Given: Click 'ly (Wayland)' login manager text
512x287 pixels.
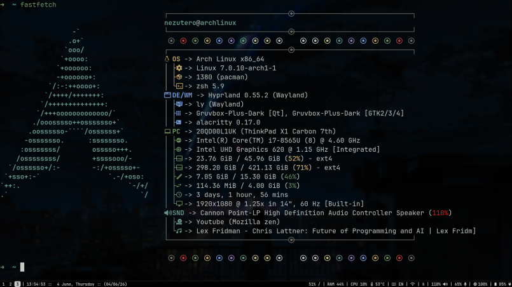Looking at the screenshot, I should tap(220, 104).
